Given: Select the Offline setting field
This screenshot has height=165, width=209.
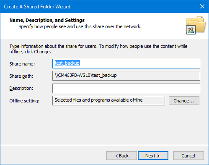Looking at the screenshot, I should [108, 100].
